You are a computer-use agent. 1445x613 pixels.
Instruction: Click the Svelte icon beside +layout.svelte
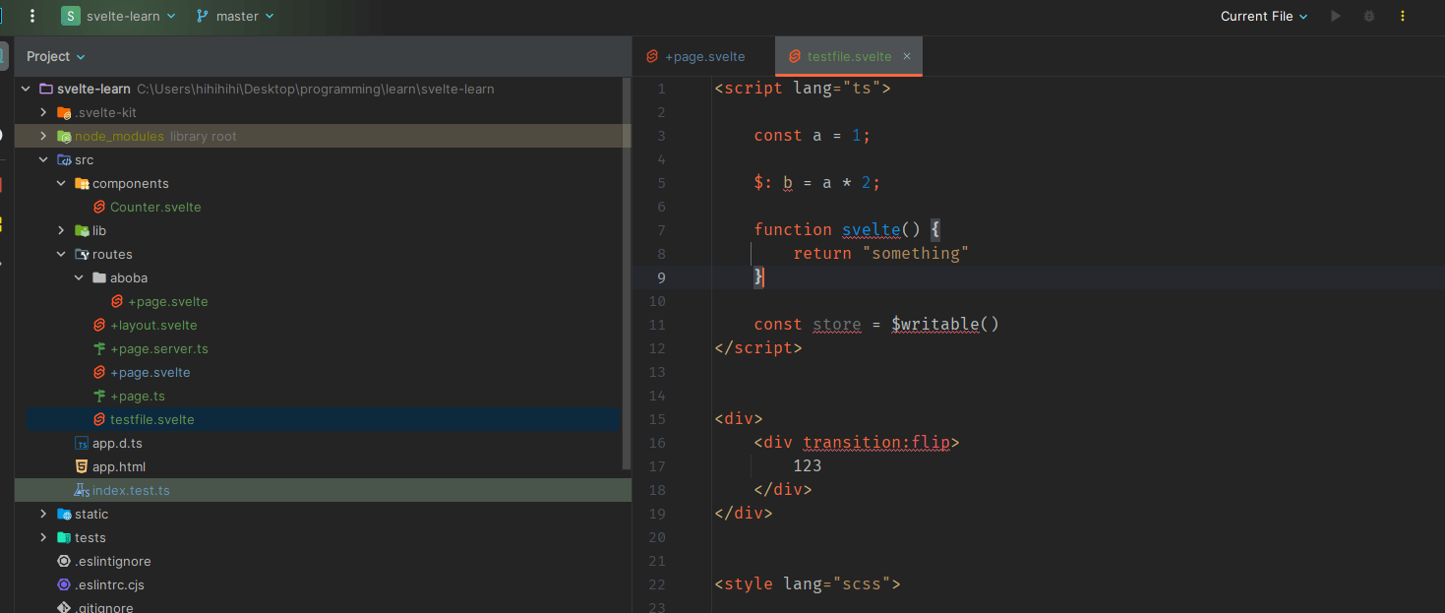99,325
